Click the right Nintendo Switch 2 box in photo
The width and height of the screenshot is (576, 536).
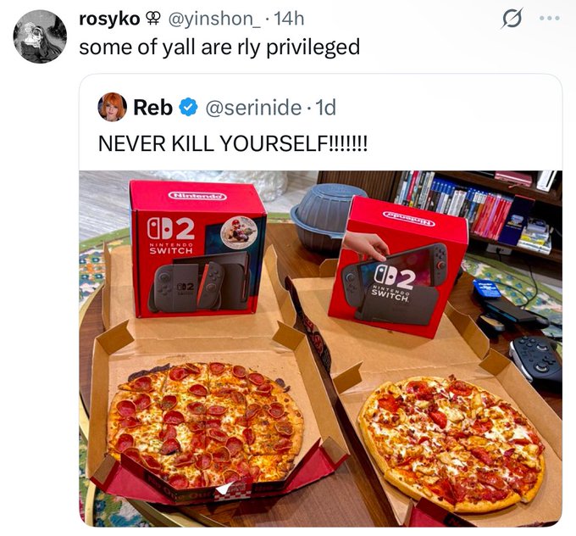399,266
